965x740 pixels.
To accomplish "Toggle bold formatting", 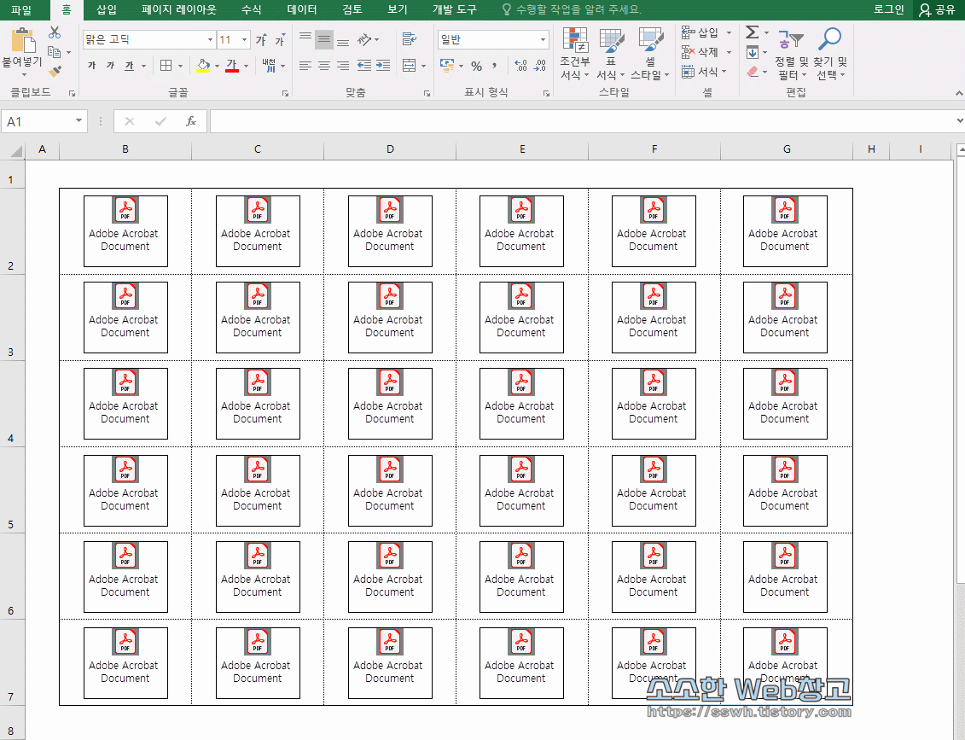I will click(x=91, y=65).
